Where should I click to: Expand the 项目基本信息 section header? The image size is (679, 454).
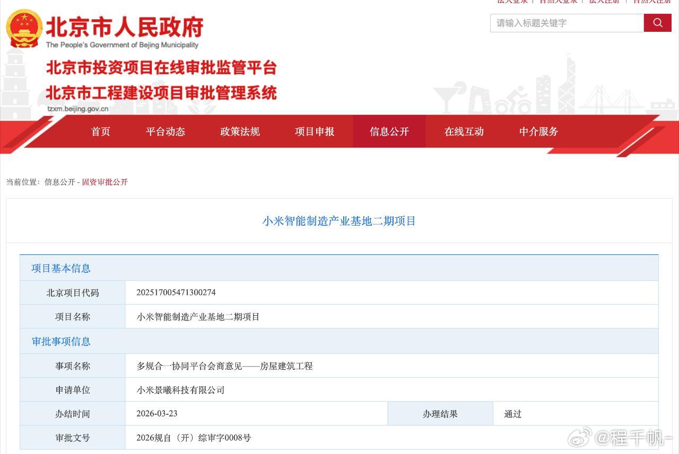[x=60, y=268]
